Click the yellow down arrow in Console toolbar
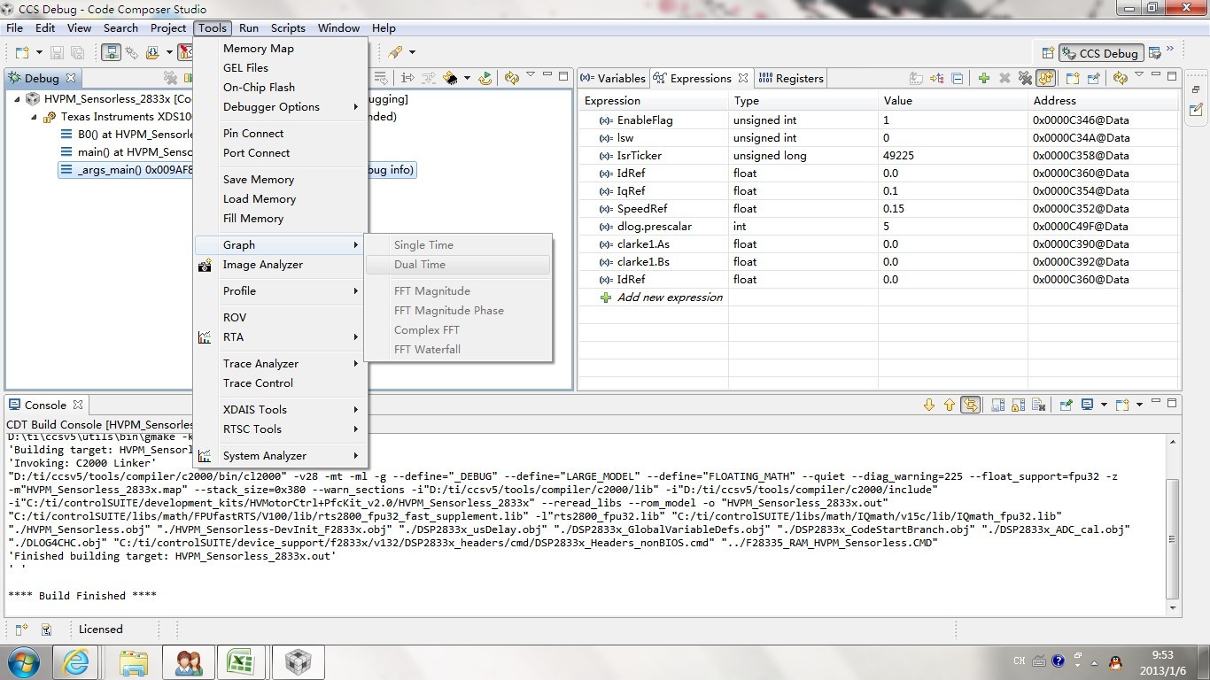This screenshot has height=680, width=1210. pyautogui.click(x=928, y=405)
